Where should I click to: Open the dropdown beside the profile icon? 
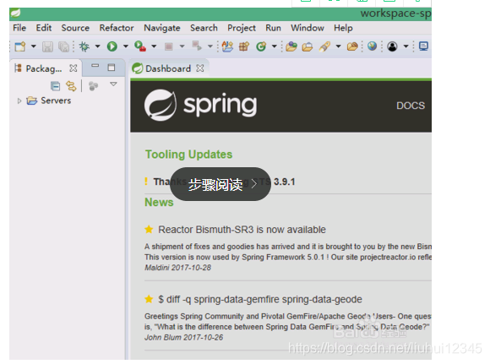pos(406,46)
